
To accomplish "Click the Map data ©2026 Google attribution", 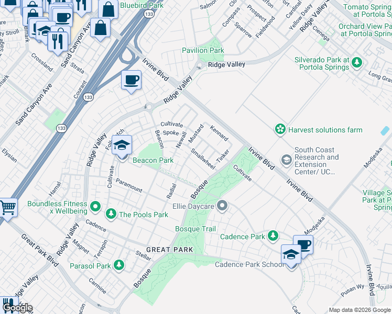I will (x=360, y=310).
